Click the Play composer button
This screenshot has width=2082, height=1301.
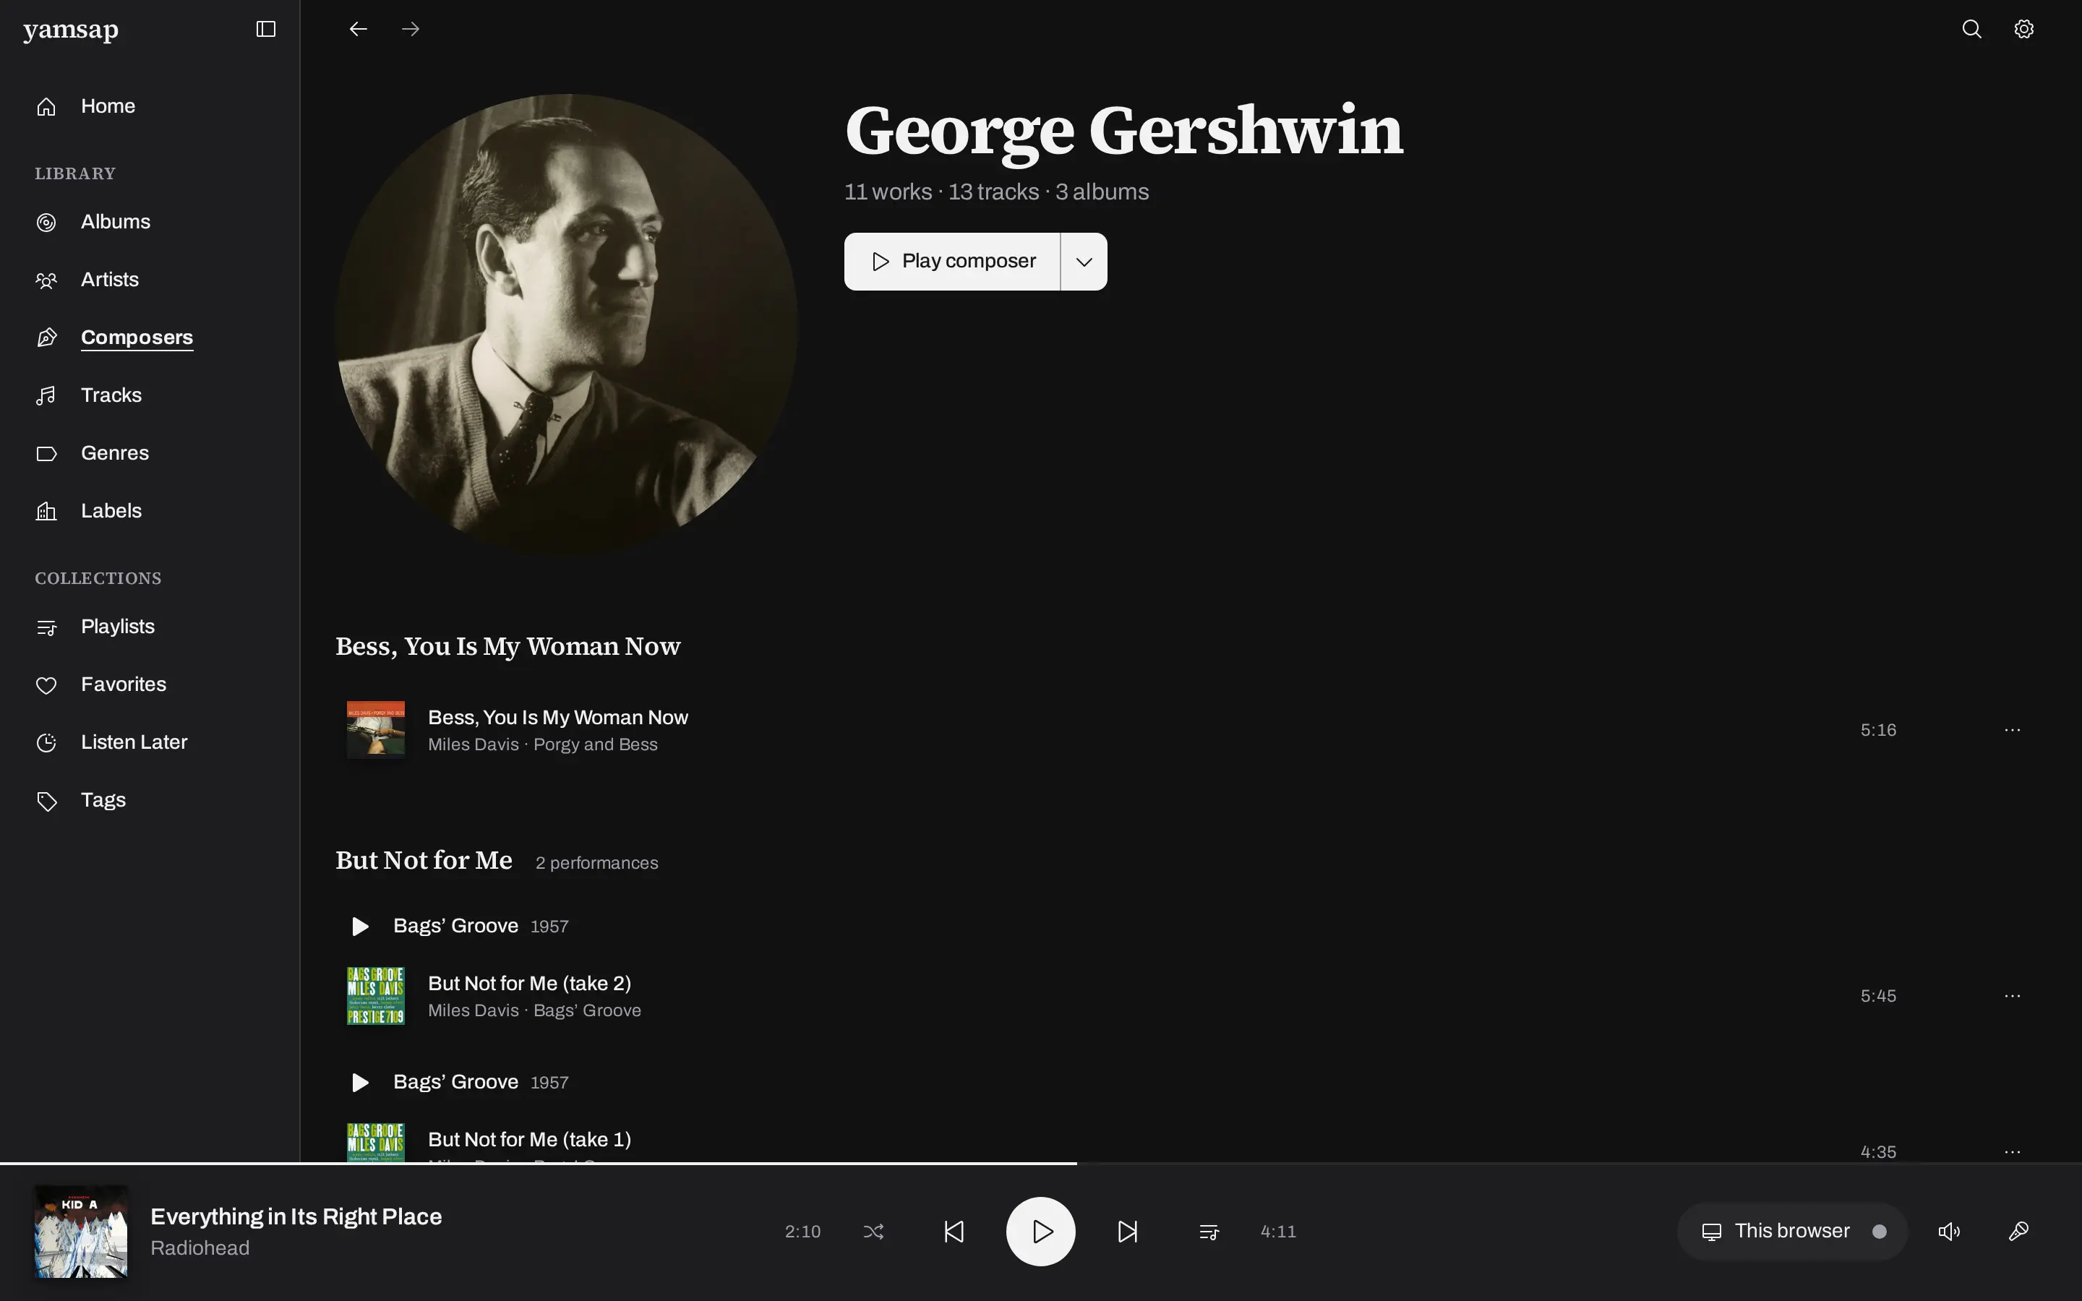click(x=951, y=262)
